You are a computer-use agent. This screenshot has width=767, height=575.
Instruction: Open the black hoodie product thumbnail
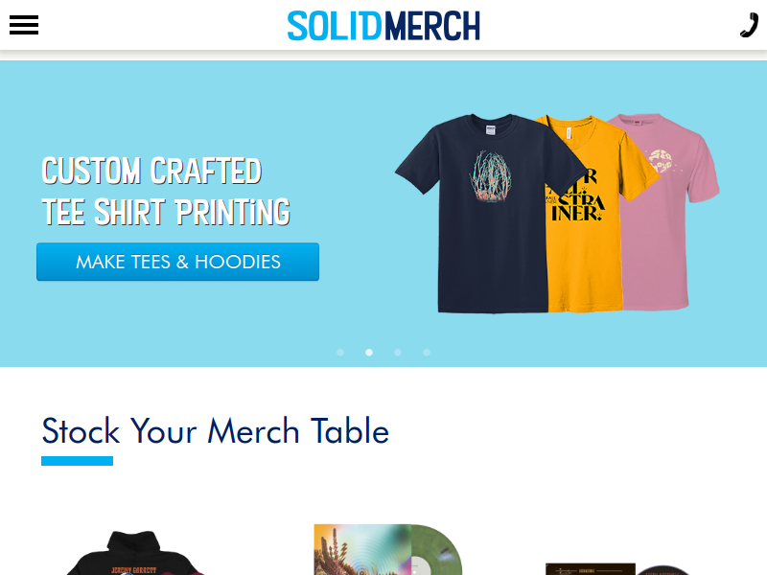[x=134, y=553]
